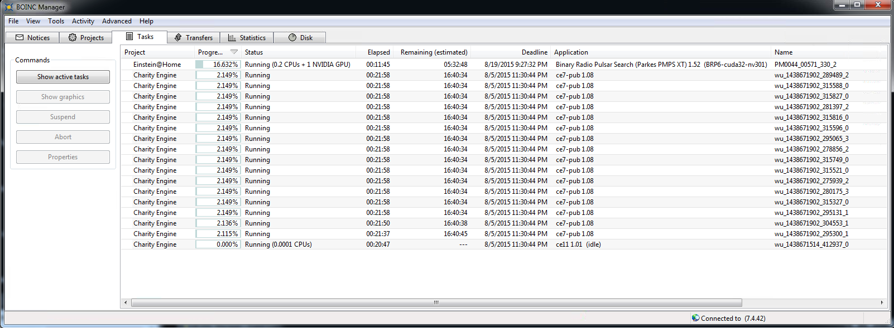Switch to the Statistics tab
894x328 pixels.
[247, 37]
